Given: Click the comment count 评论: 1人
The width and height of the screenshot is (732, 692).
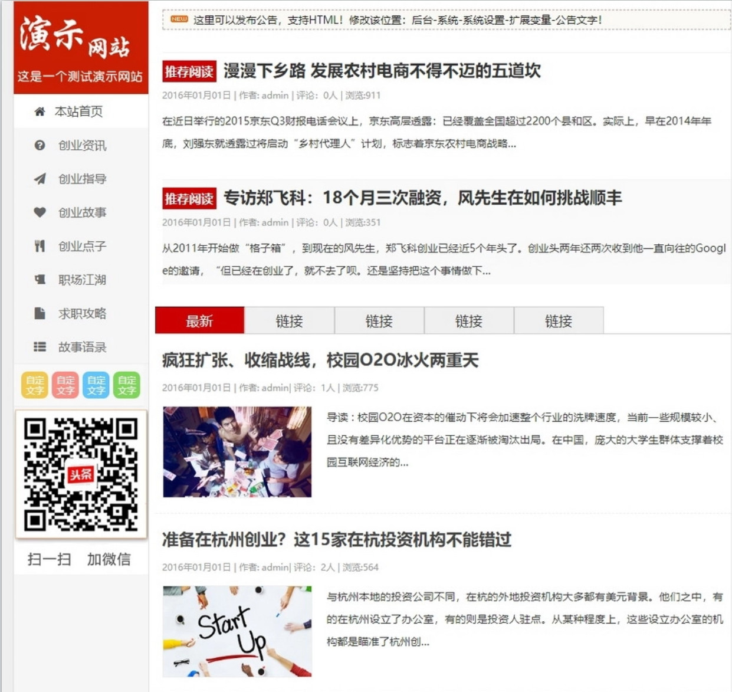Looking at the screenshot, I should [x=314, y=388].
